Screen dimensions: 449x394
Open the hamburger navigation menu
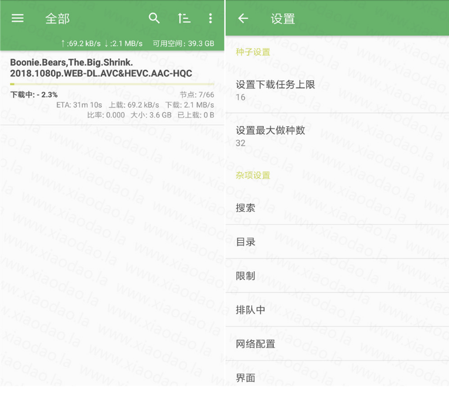point(18,18)
